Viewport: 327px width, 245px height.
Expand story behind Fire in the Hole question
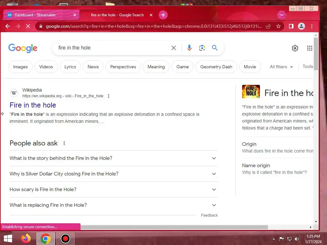coord(114,158)
